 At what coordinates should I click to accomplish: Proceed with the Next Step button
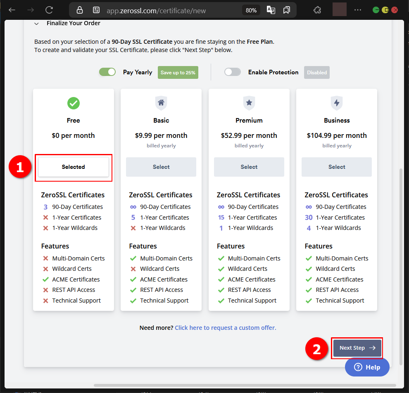(x=357, y=348)
